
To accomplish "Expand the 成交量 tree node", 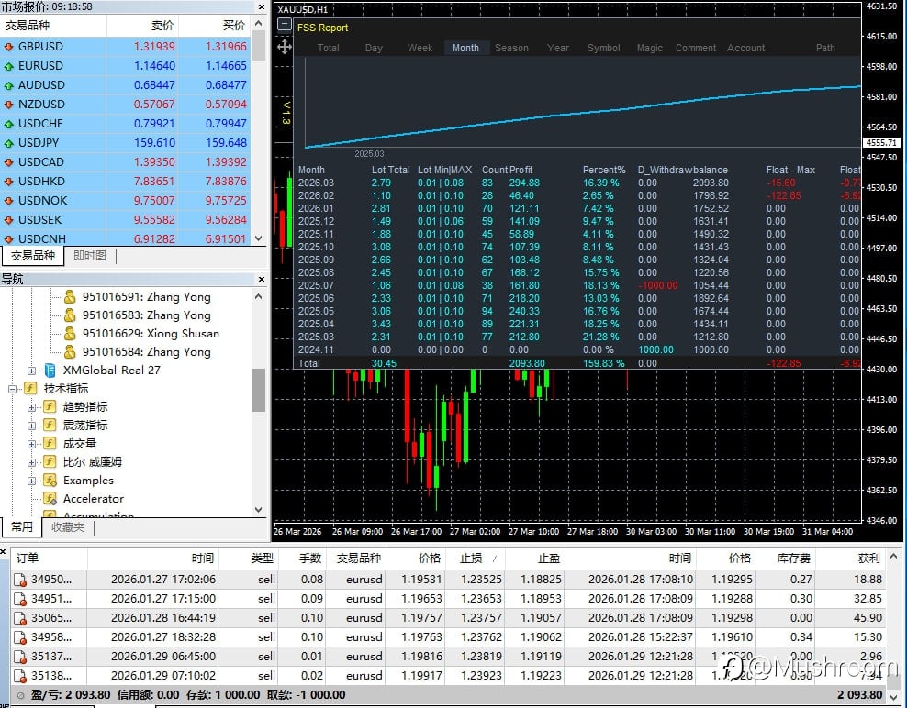I will click(x=31, y=445).
